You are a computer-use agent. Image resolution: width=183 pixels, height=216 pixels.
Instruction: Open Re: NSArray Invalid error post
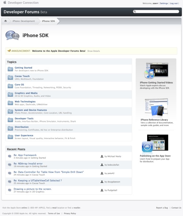tap(28, 163)
